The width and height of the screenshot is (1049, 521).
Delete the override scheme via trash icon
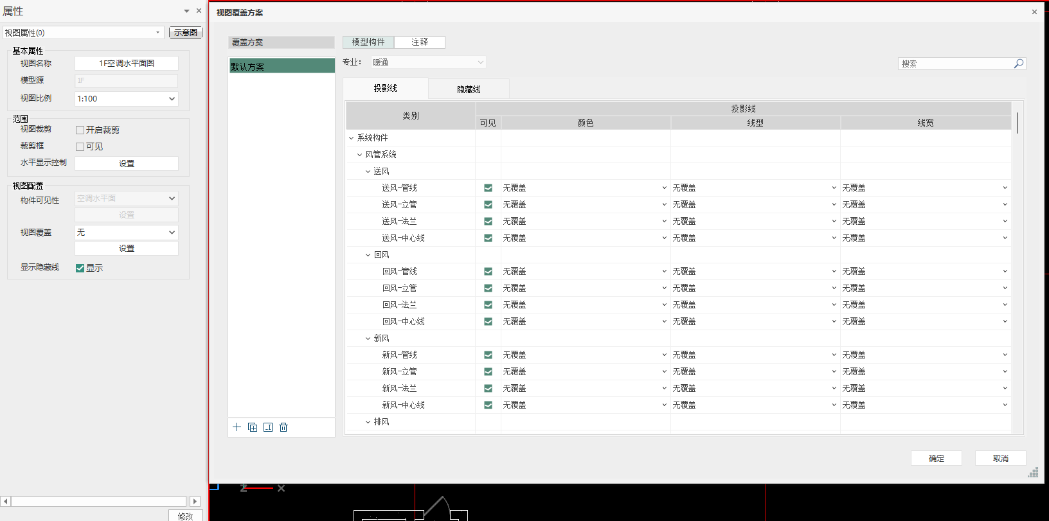pyautogui.click(x=283, y=427)
